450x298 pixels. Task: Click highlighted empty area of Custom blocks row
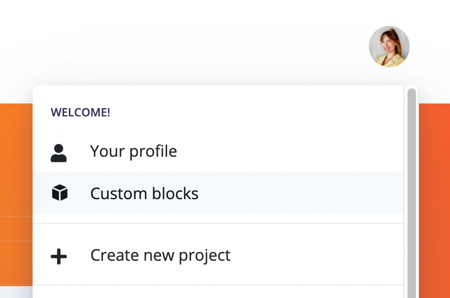point(300,193)
